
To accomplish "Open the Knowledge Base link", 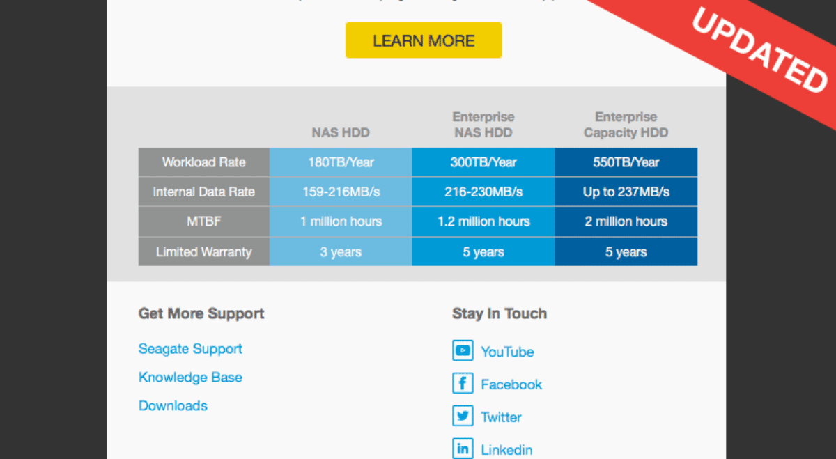I will (x=190, y=378).
